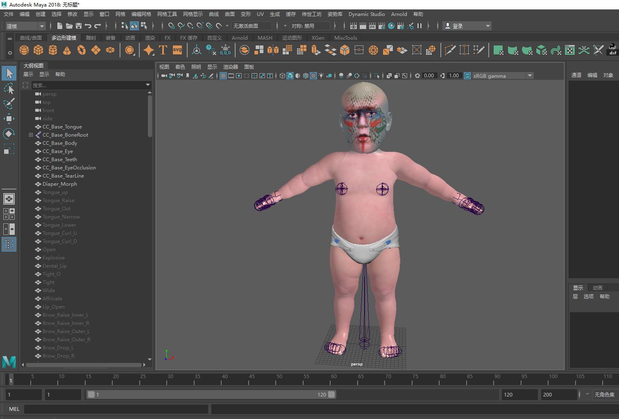Click the outliner search input field
Screen dimensions: 619x419
tap(88, 85)
